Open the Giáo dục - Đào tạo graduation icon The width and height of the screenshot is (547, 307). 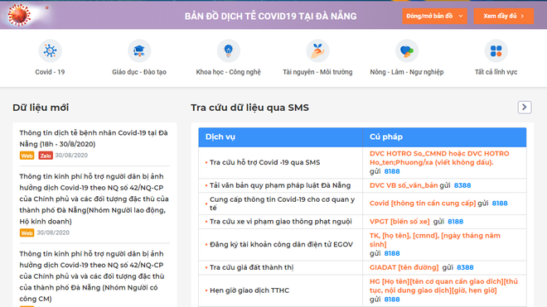[x=139, y=50]
